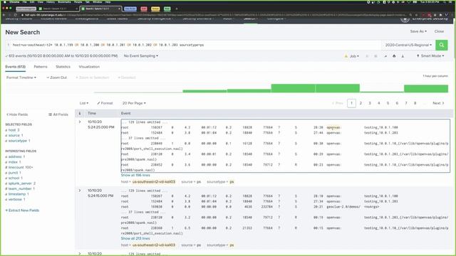
Task: Switch to the first Search Splunk browser tab
Action: pyautogui.click(x=58, y=9)
